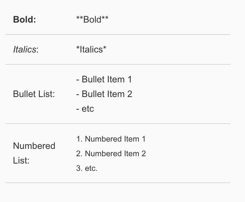Click the number '1.' before Numbered Item 1

pos(79,139)
